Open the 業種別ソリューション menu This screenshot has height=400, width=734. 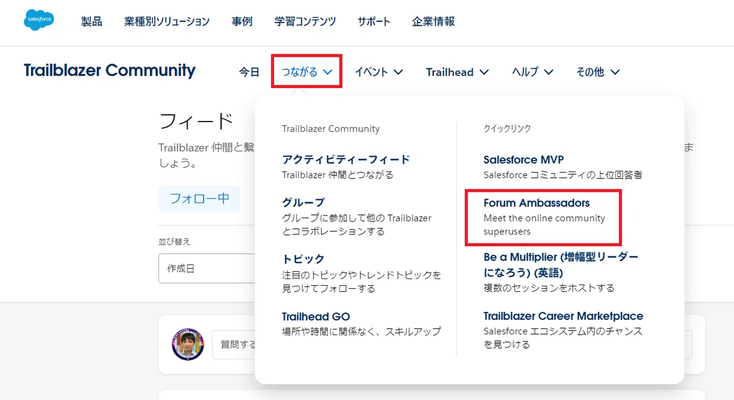coord(167,21)
